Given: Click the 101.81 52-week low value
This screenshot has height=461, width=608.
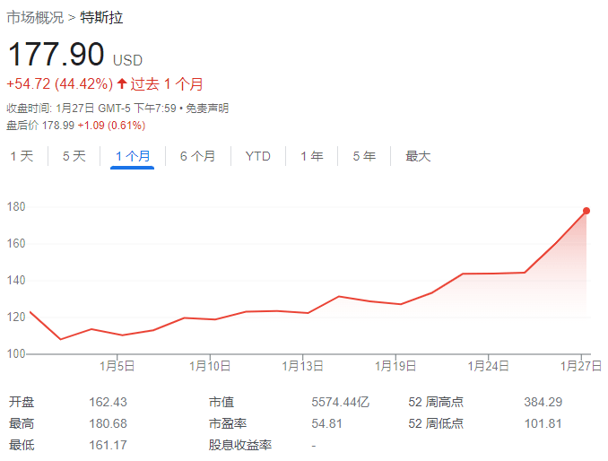Looking at the screenshot, I should click(543, 423).
